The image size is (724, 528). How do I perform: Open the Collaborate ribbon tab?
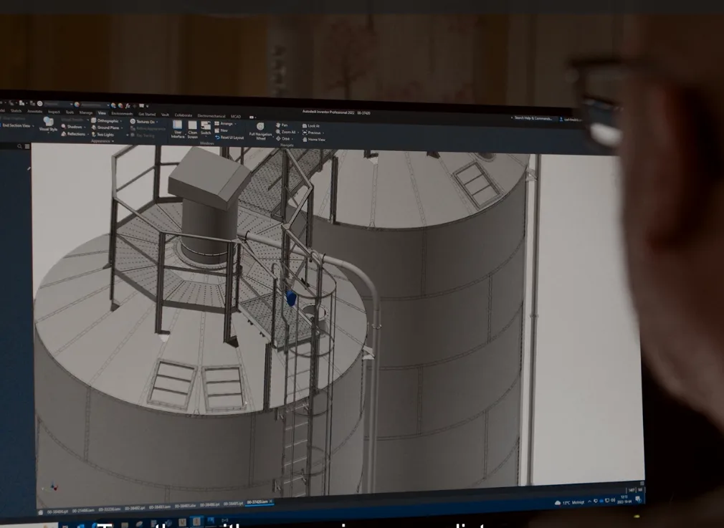pos(184,115)
